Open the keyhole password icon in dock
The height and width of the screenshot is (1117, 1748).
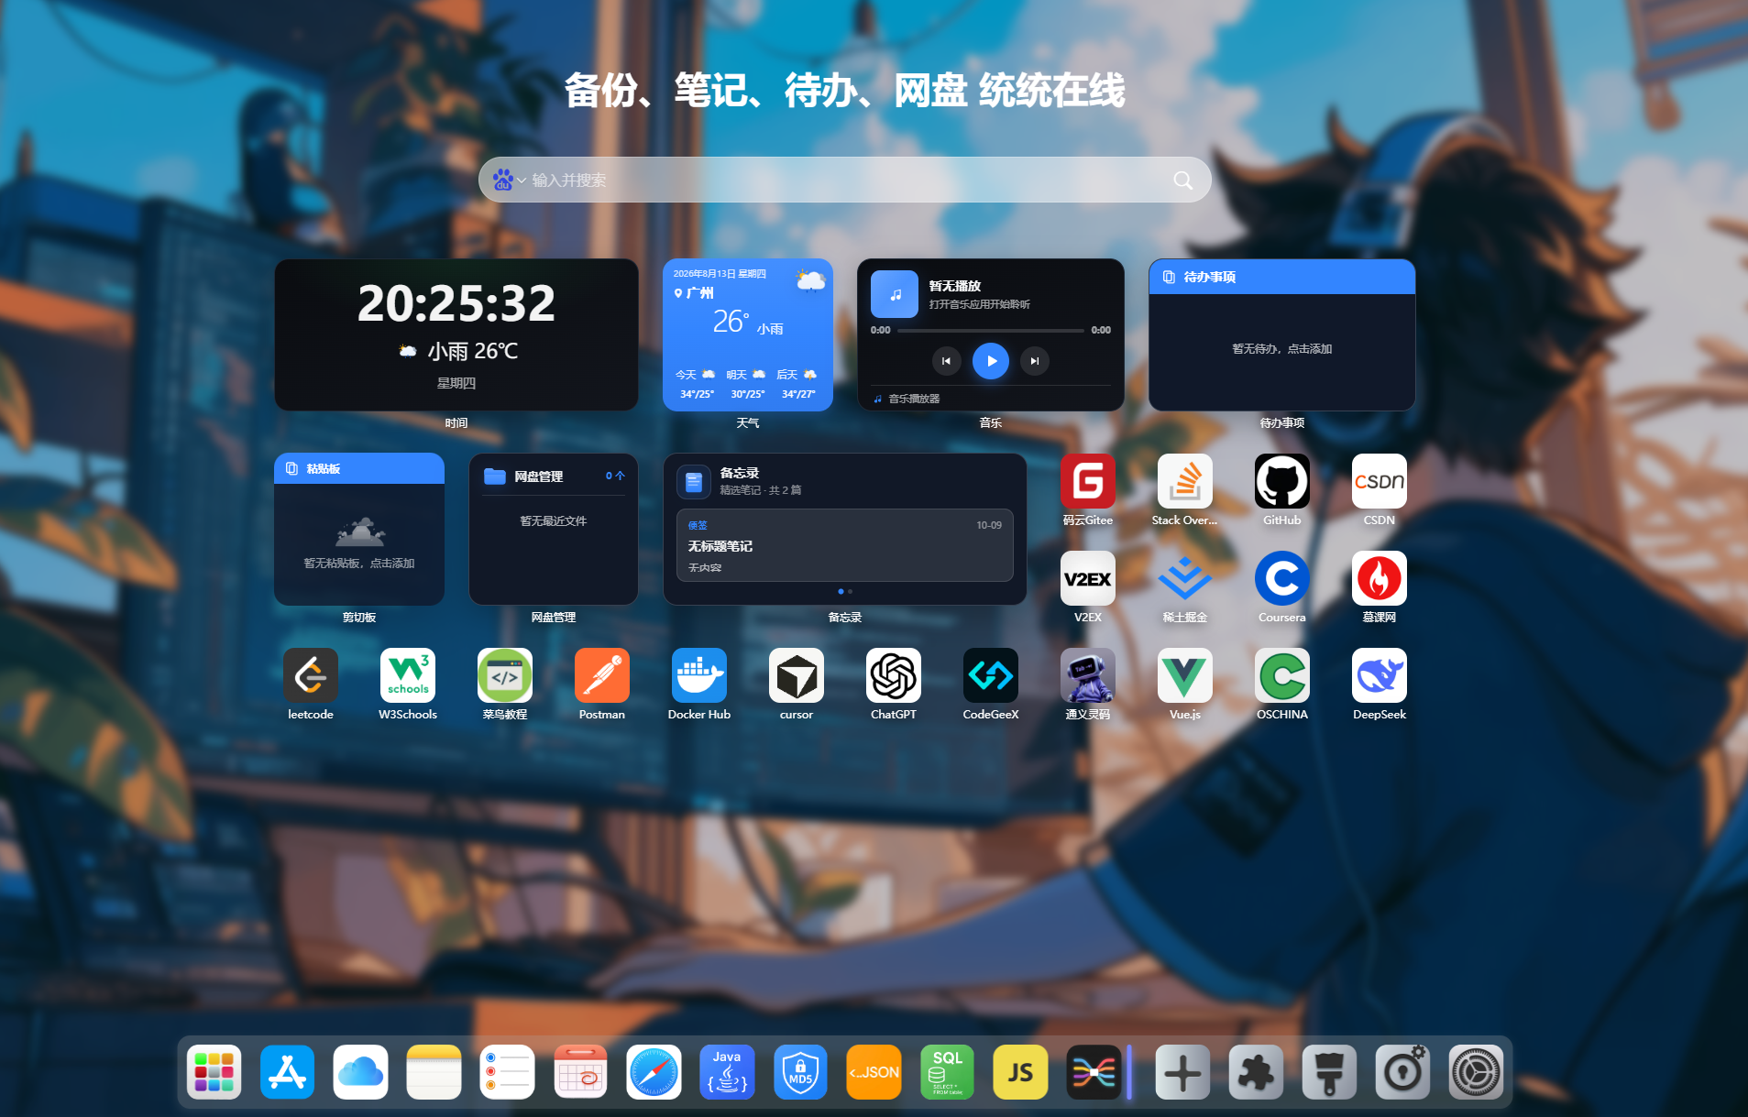tap(1403, 1072)
